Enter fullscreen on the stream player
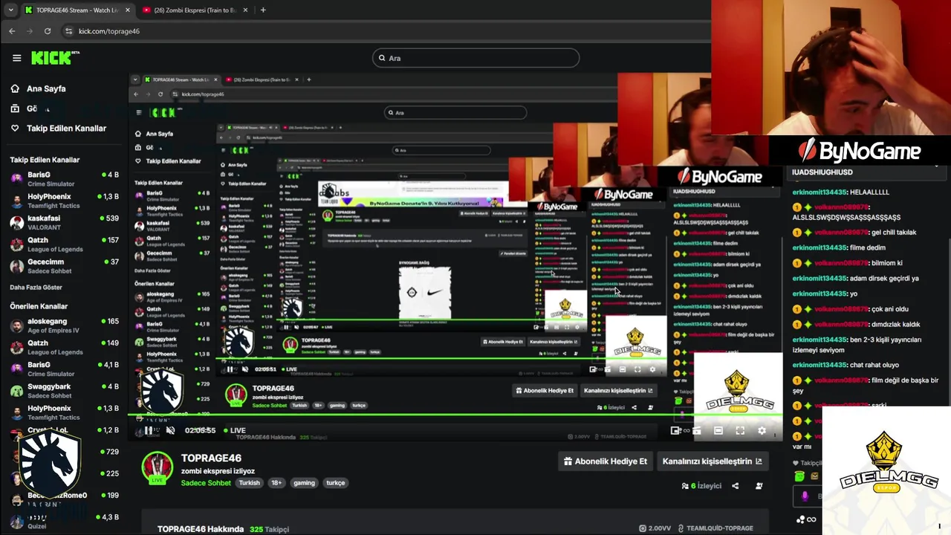 pyautogui.click(x=740, y=430)
